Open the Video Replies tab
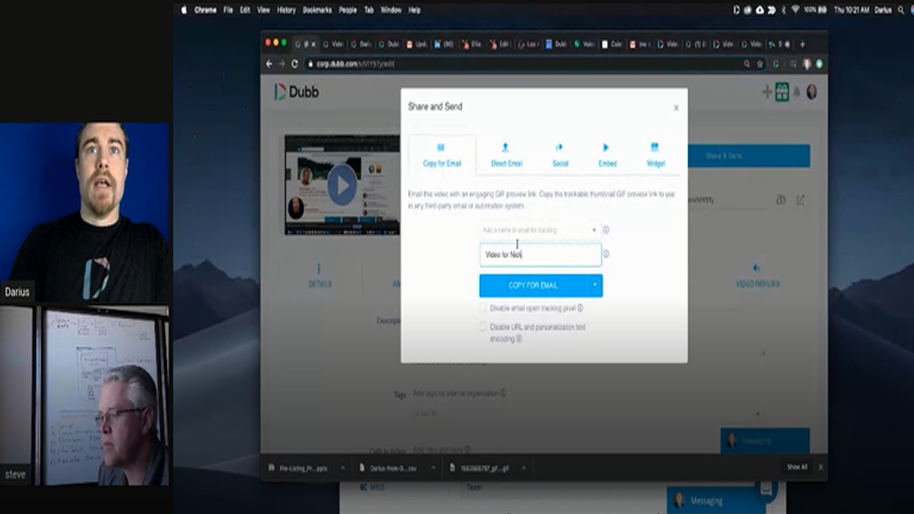Image resolution: width=914 pixels, height=514 pixels. [x=757, y=276]
